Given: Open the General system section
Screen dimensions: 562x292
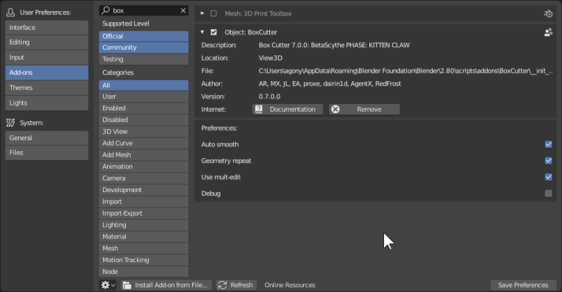Looking at the screenshot, I should coord(47,138).
